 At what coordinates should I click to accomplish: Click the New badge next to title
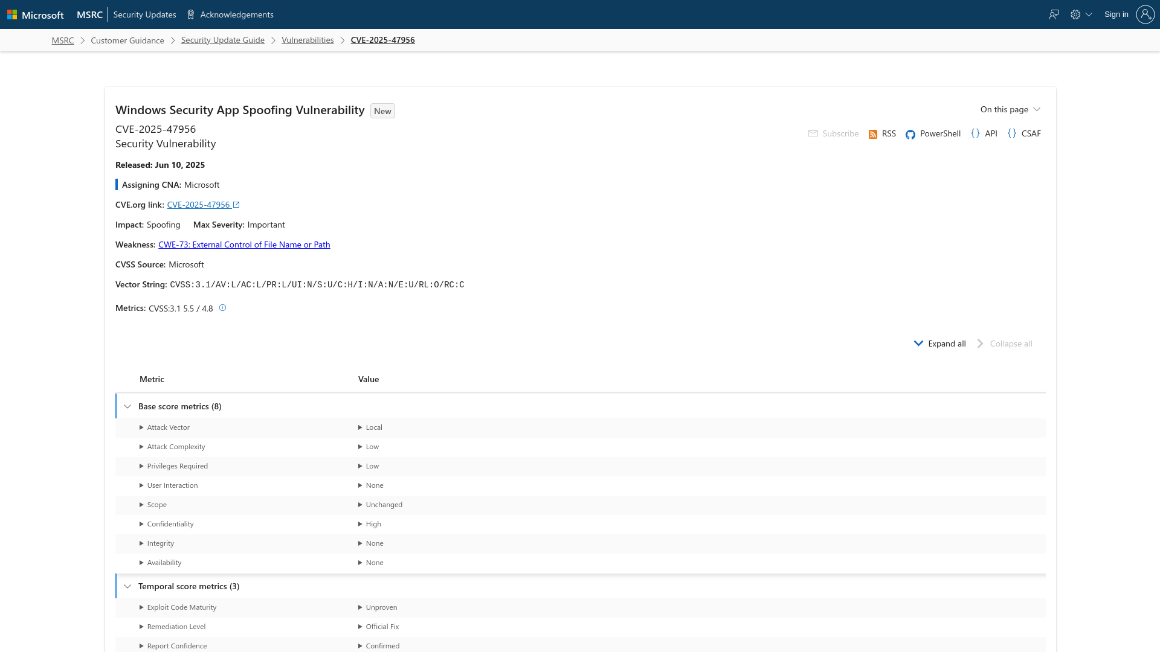click(x=382, y=111)
